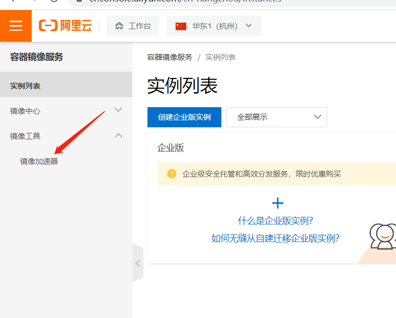Click the house icon in 工作台

119,26
